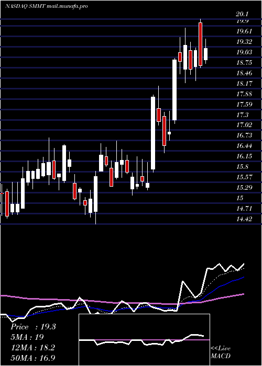Click the '<<Live MACD' label

[221, 352]
